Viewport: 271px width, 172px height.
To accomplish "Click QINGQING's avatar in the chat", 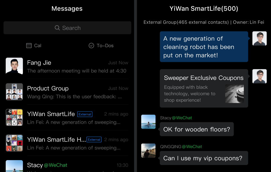I will 148,151.
